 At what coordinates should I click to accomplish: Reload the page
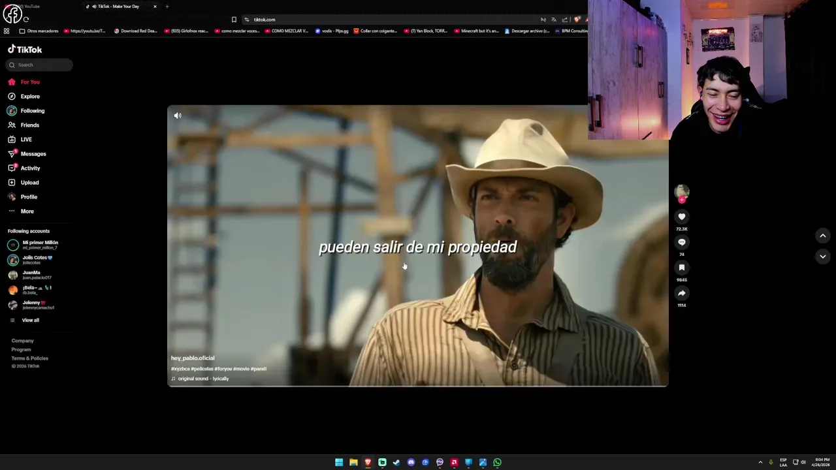(26, 20)
